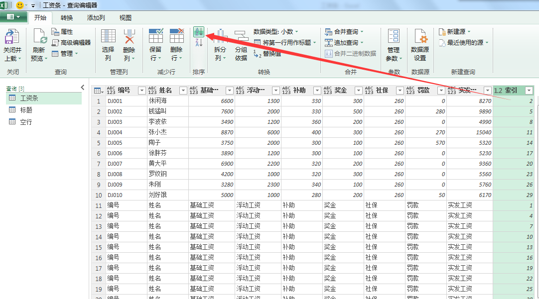Click Replace Values (替换值)

[267, 54]
